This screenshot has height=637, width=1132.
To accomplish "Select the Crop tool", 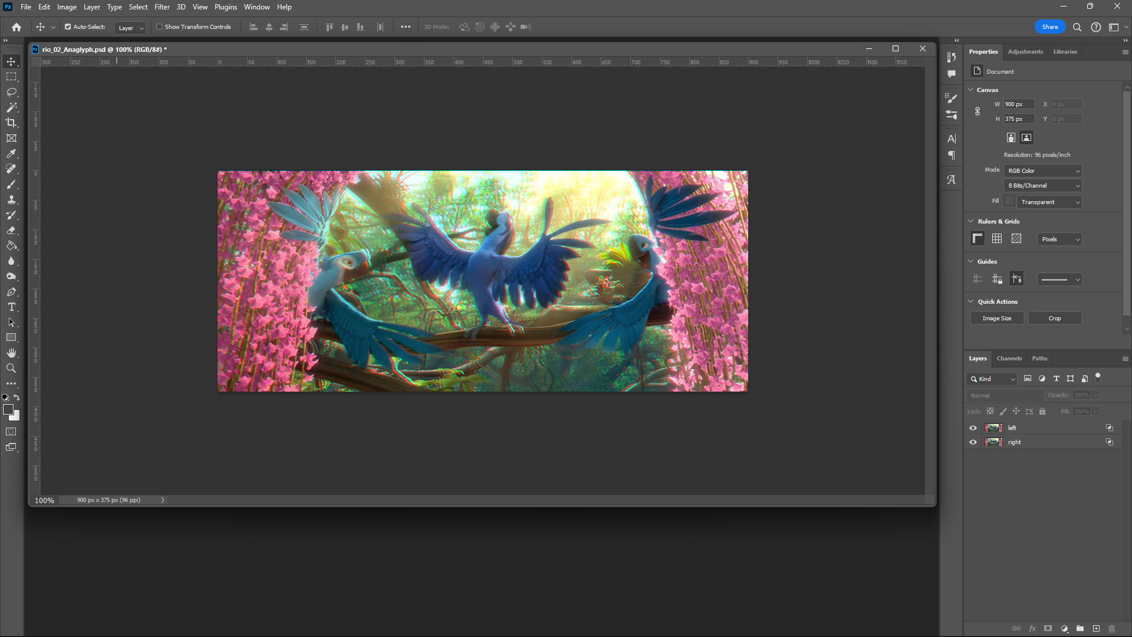I will [x=11, y=123].
